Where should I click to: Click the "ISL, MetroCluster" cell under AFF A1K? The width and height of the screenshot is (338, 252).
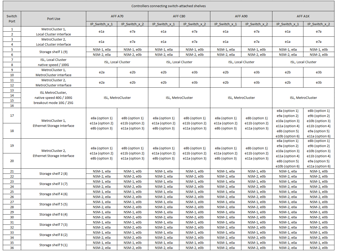(303, 98)
